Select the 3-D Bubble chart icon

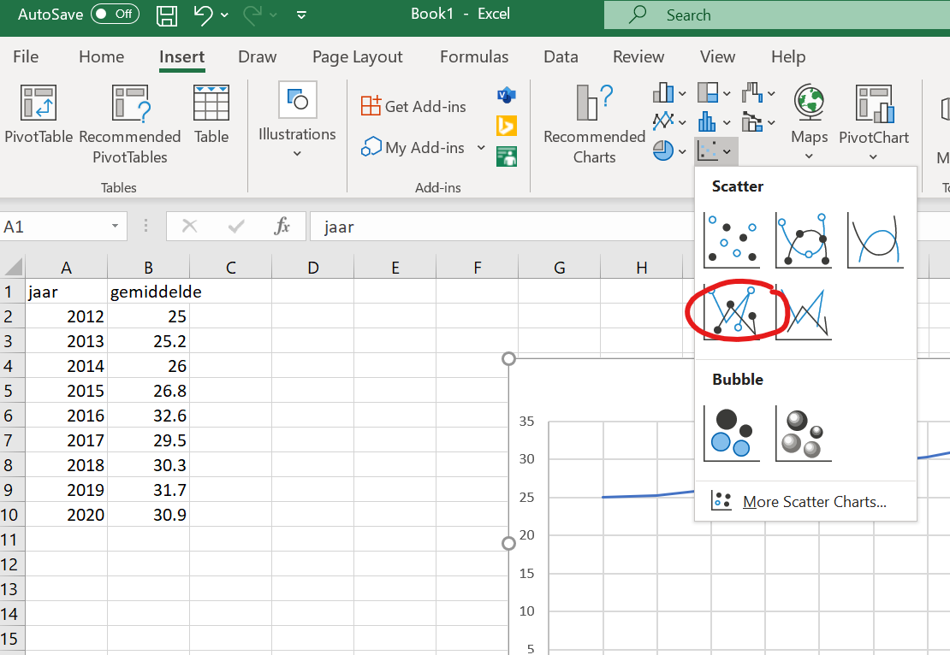(x=803, y=434)
